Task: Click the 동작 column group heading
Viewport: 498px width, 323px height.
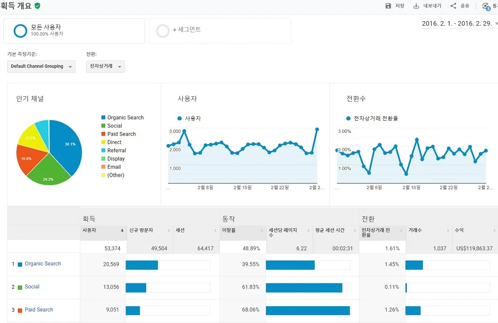Action: [x=228, y=219]
